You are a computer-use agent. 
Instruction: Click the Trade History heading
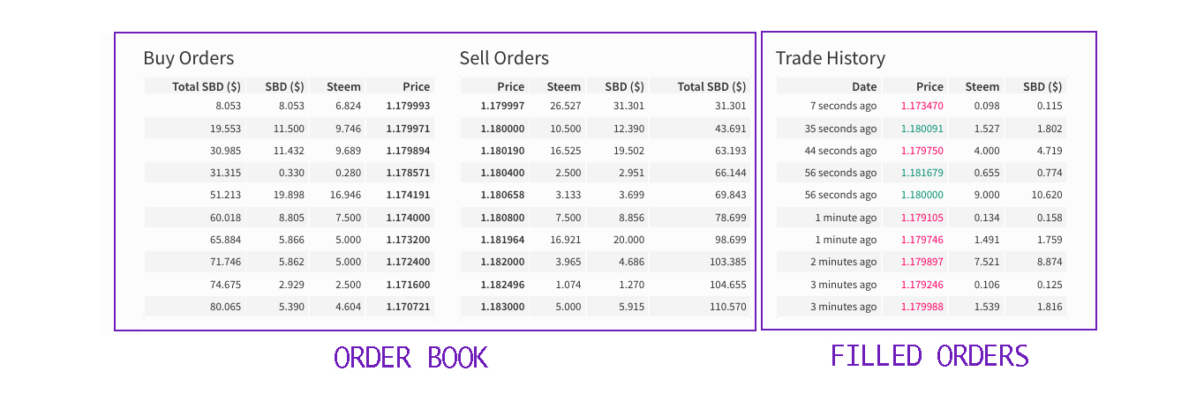(x=831, y=58)
